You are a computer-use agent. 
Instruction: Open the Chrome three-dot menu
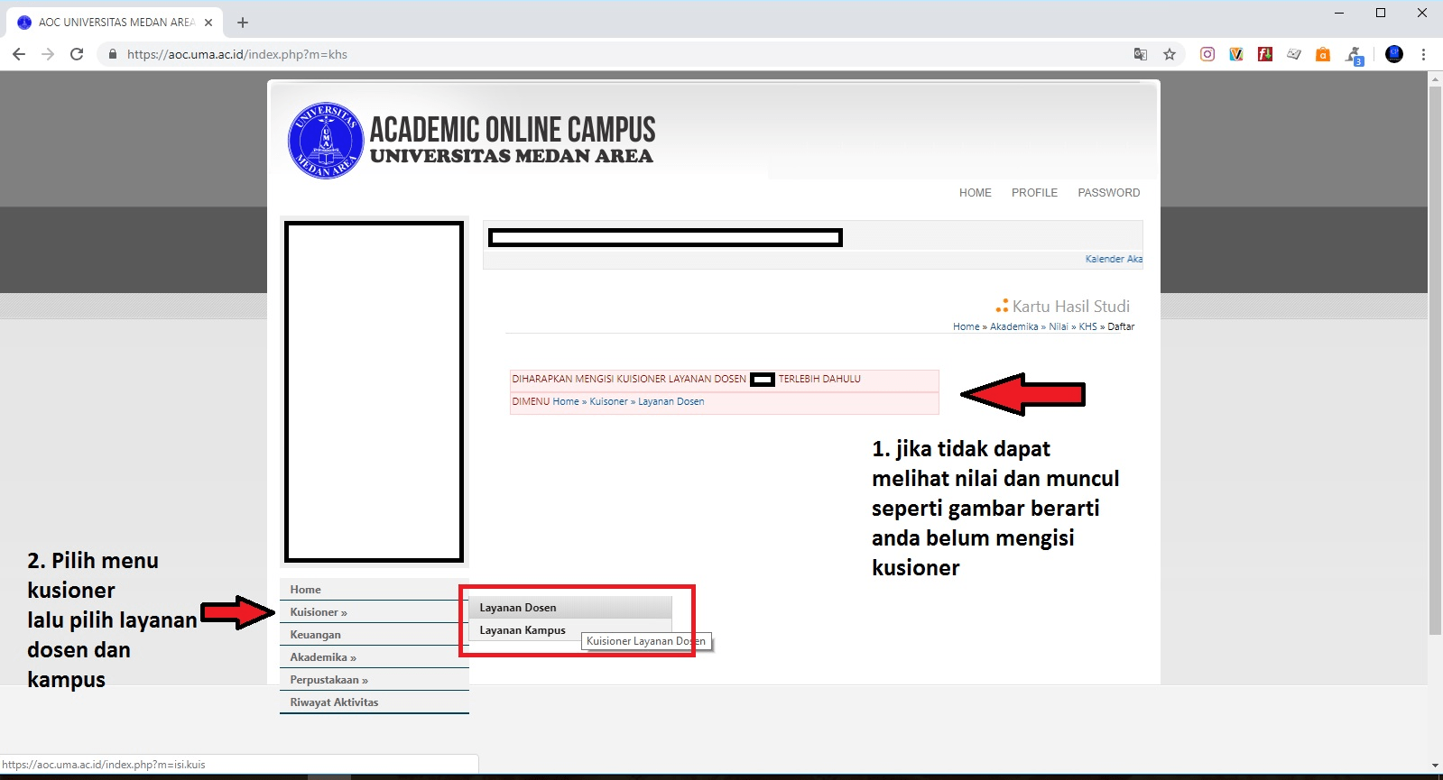(1423, 54)
